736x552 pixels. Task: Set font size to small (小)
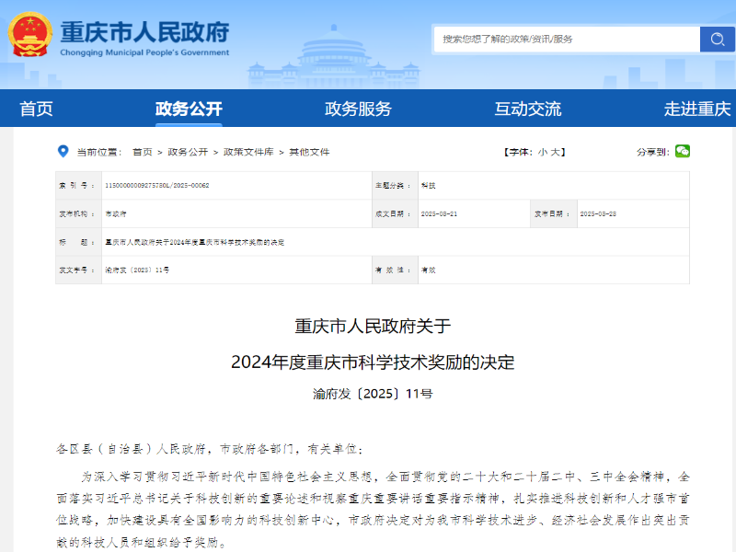pos(543,152)
